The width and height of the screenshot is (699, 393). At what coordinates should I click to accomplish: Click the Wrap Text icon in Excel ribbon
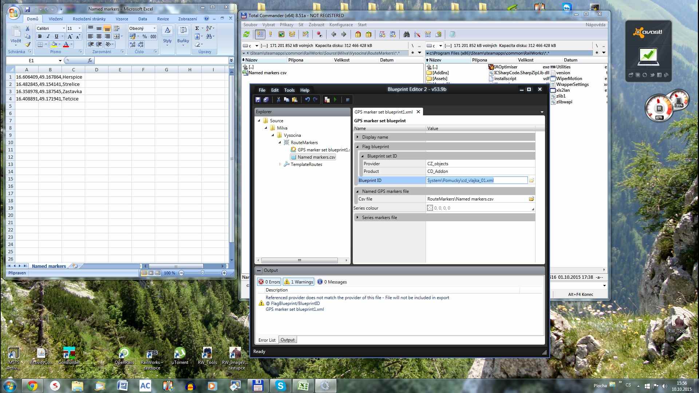(116, 28)
